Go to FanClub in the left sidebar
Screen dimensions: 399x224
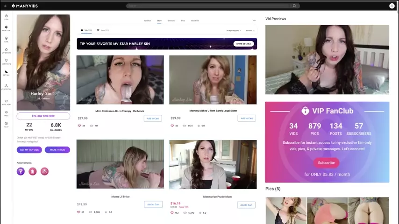(6, 28)
